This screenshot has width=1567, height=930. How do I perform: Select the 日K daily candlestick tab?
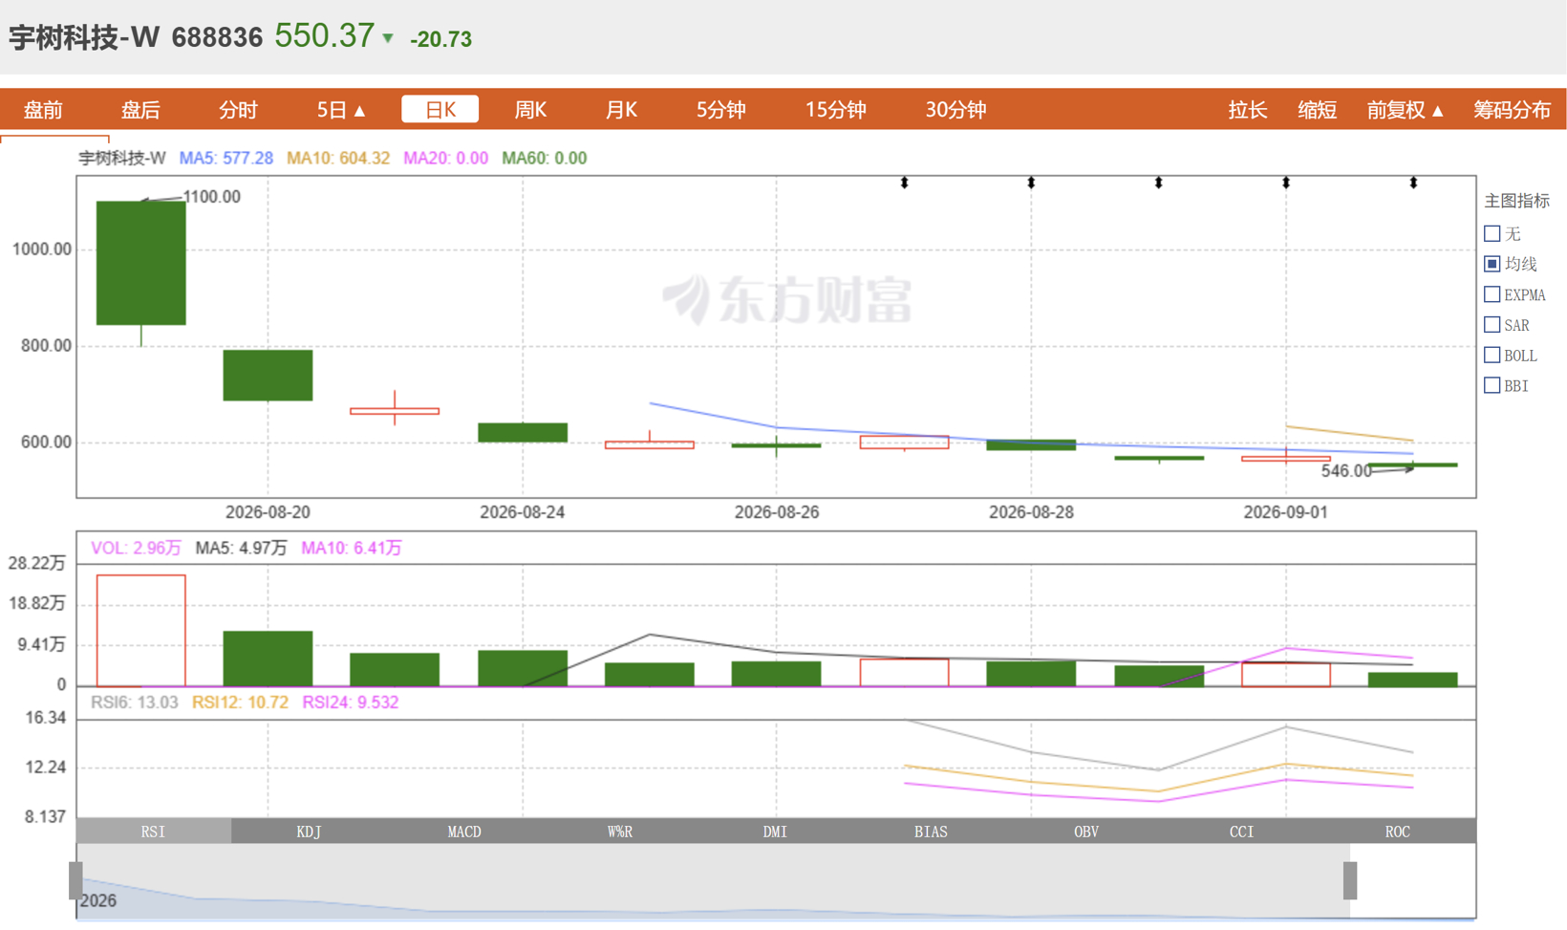click(440, 109)
